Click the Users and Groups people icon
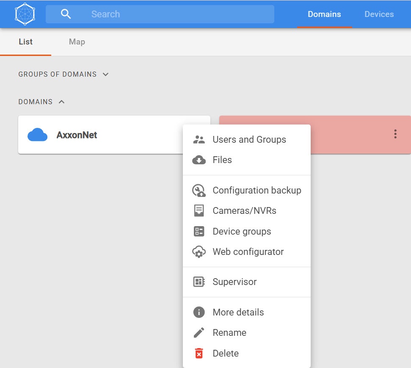Image resolution: width=411 pixels, height=368 pixels. tap(199, 139)
